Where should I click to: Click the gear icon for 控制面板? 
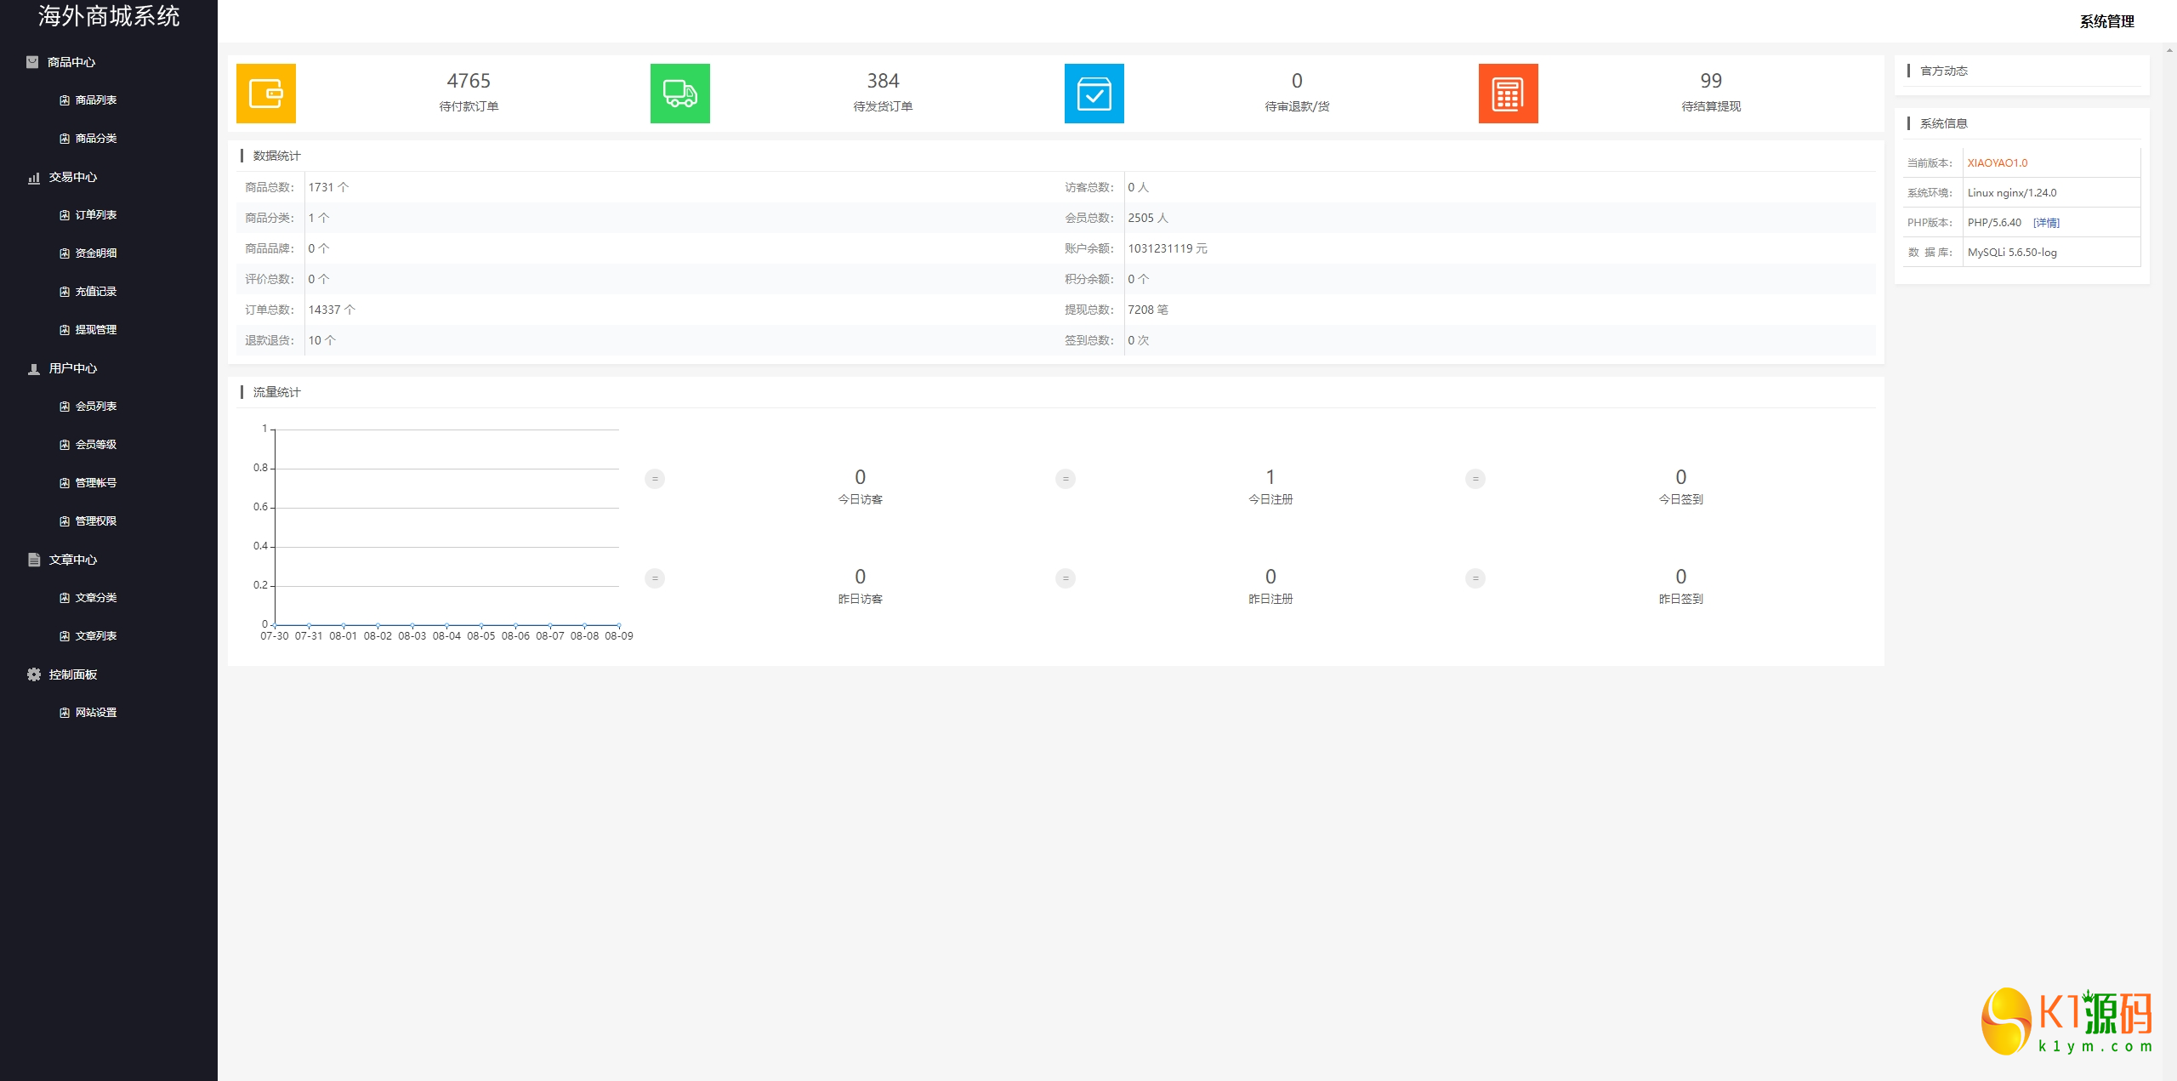click(34, 674)
